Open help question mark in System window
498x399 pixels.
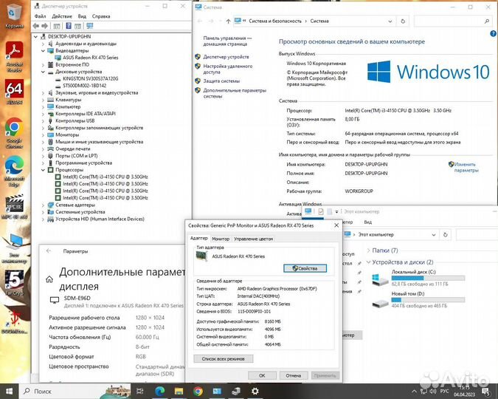tap(494, 33)
